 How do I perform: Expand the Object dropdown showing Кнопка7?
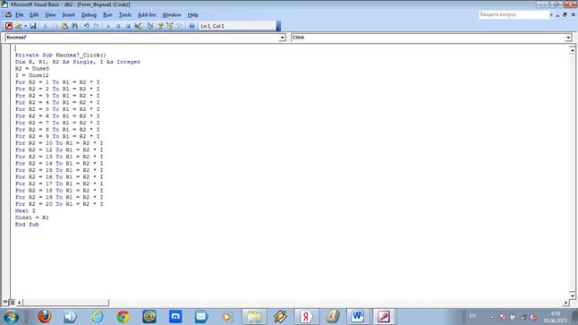tap(282, 38)
